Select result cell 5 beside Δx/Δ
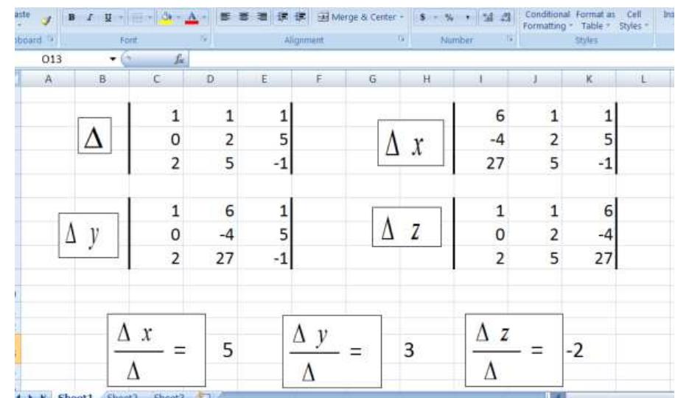 (x=228, y=350)
